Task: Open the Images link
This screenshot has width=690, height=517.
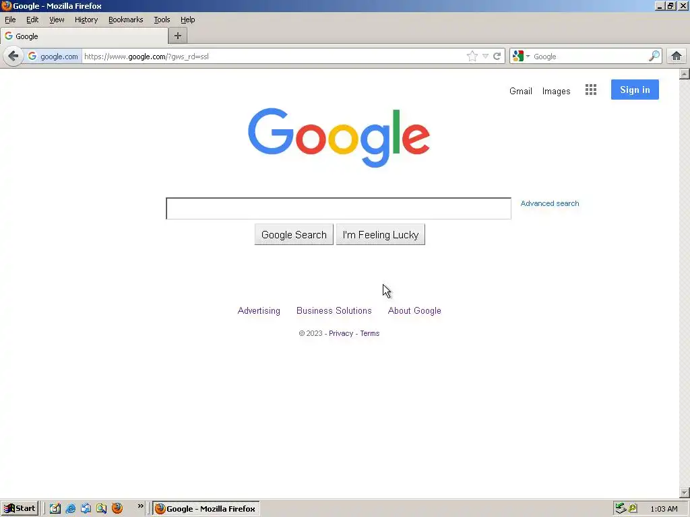Action: [556, 91]
